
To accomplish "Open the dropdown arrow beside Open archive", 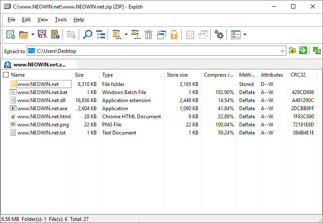I will (33, 34).
